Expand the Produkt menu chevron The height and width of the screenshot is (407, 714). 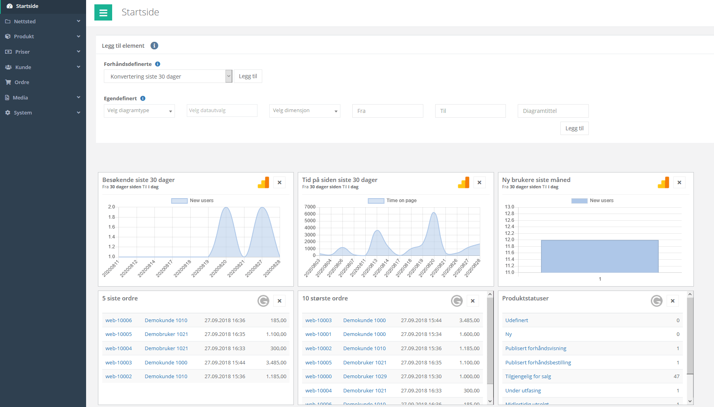click(79, 36)
